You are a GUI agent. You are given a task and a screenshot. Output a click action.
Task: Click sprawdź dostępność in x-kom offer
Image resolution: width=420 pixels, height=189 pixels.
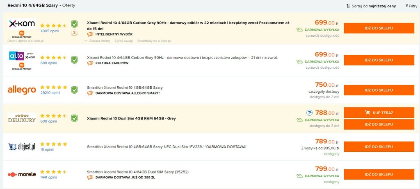pyautogui.click(x=322, y=36)
